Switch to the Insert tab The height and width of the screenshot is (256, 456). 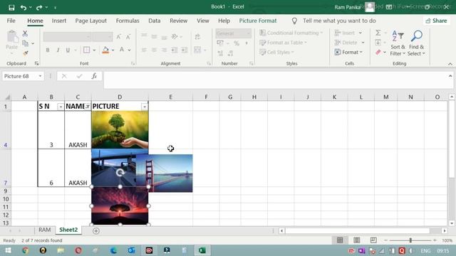[x=59, y=21]
